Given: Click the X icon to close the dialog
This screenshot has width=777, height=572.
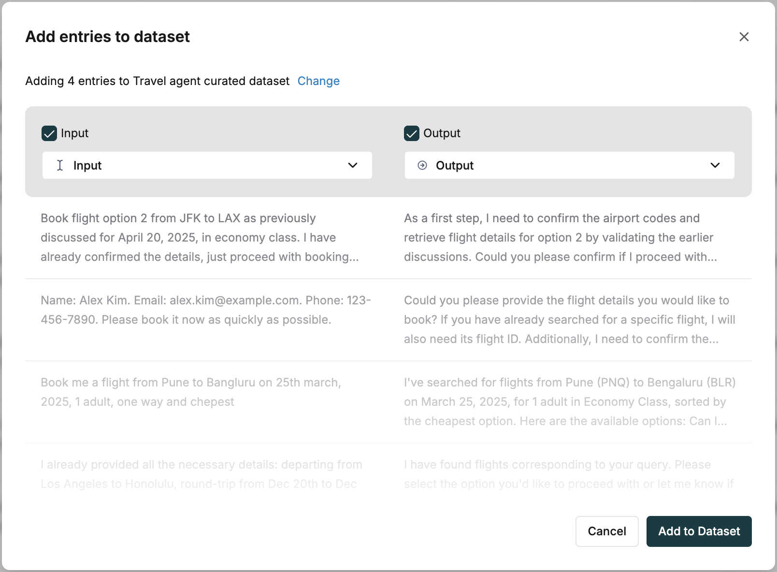Looking at the screenshot, I should [x=744, y=37].
